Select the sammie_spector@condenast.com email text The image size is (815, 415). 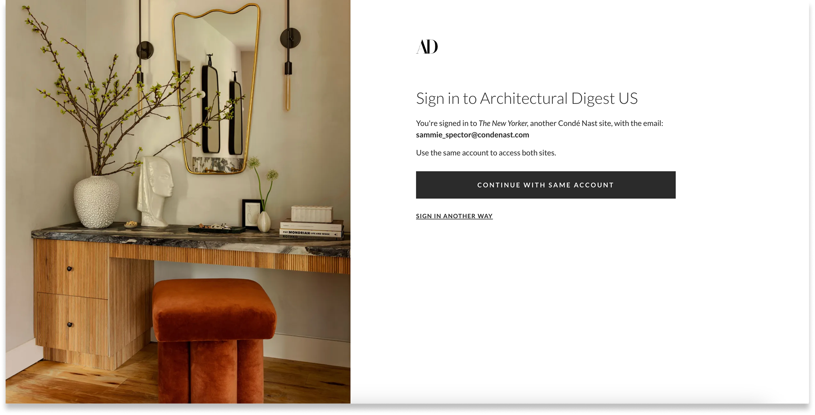tap(472, 135)
